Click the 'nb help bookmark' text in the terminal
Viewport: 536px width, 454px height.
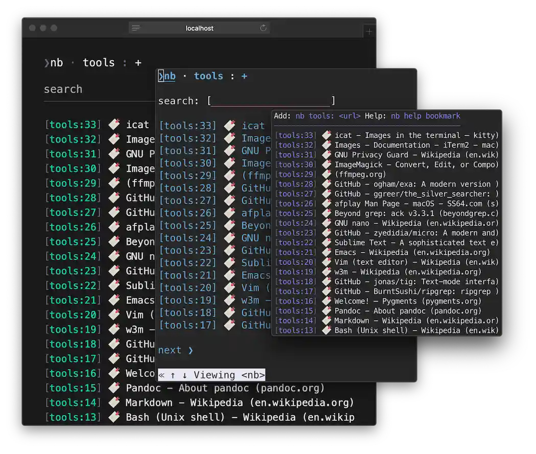pos(425,116)
